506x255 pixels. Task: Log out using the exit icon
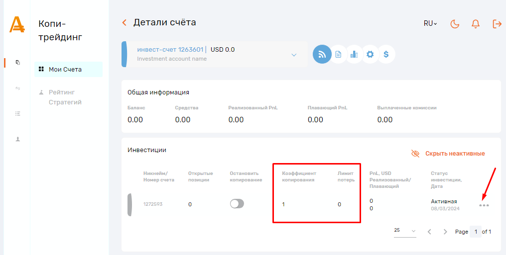[497, 24]
